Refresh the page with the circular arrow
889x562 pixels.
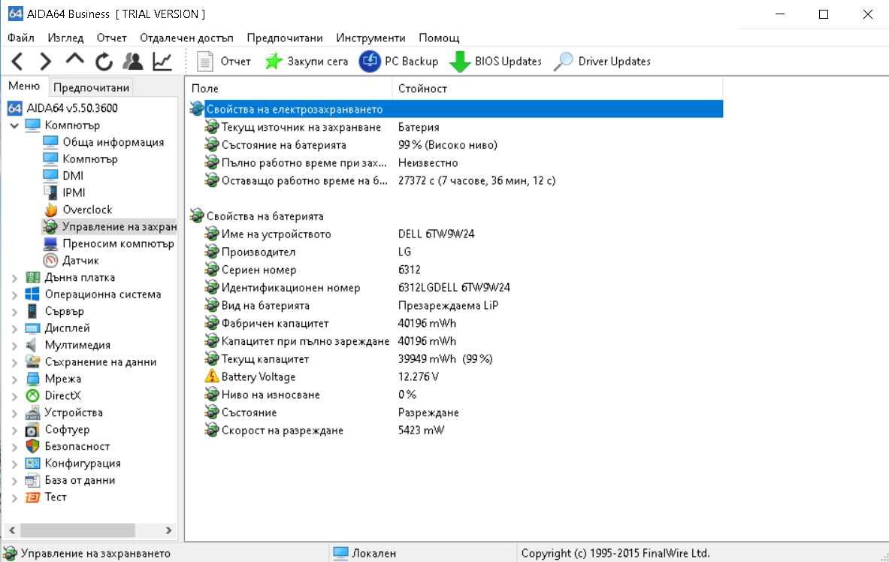104,62
